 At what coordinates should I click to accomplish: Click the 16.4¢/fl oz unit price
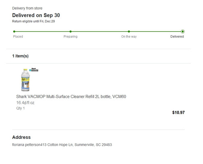pos(25,103)
